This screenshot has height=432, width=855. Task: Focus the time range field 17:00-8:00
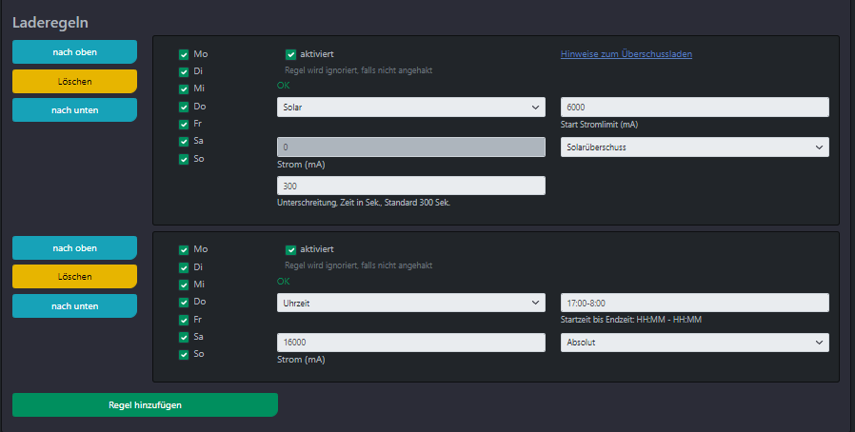tap(695, 303)
